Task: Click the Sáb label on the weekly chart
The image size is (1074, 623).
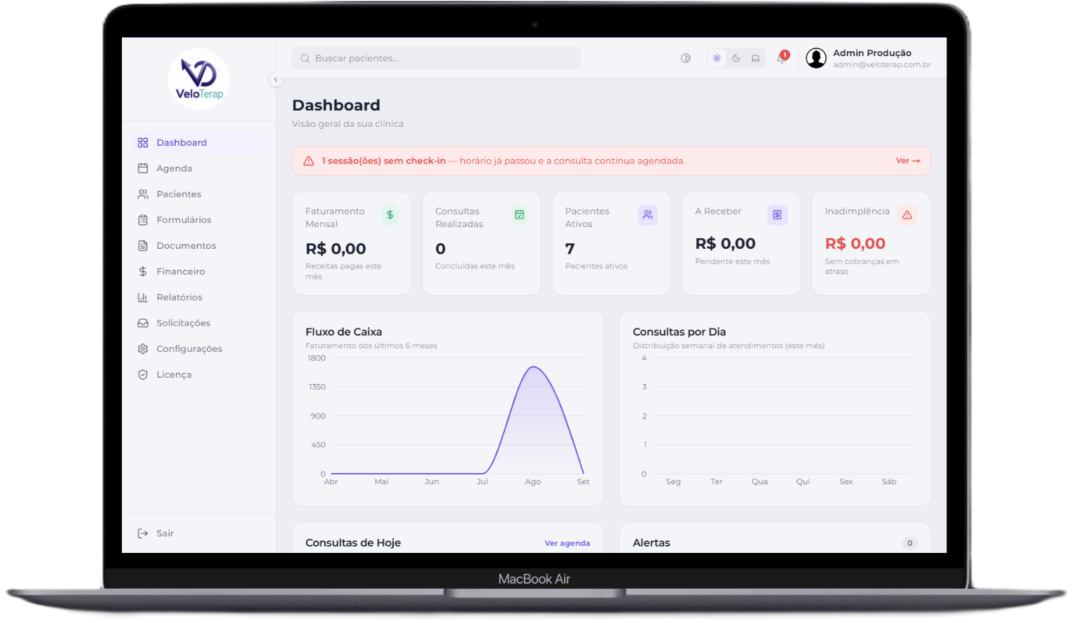Action: 890,482
